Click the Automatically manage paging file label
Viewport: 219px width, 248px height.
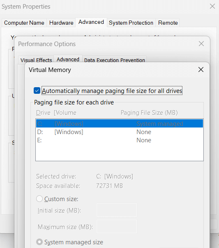point(112,90)
